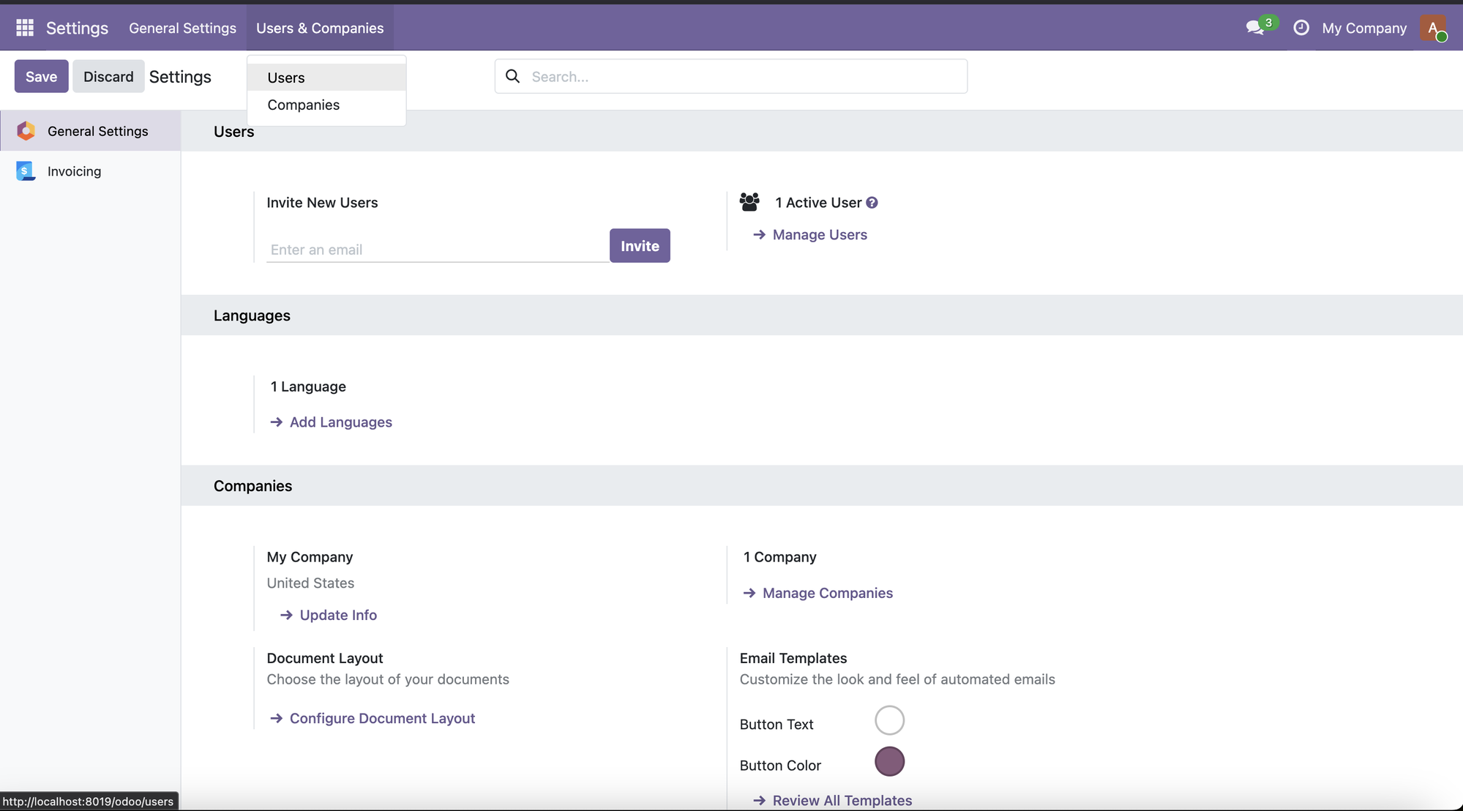Open the General Settings menu item
The width and height of the screenshot is (1463, 811).
coord(182,28)
